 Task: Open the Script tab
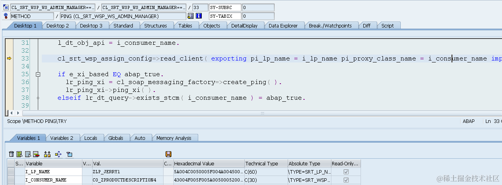388,26
